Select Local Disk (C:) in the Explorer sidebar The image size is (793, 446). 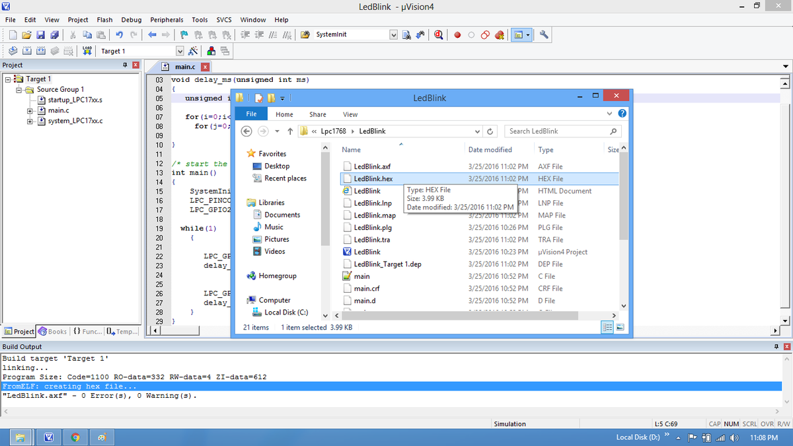click(x=286, y=313)
